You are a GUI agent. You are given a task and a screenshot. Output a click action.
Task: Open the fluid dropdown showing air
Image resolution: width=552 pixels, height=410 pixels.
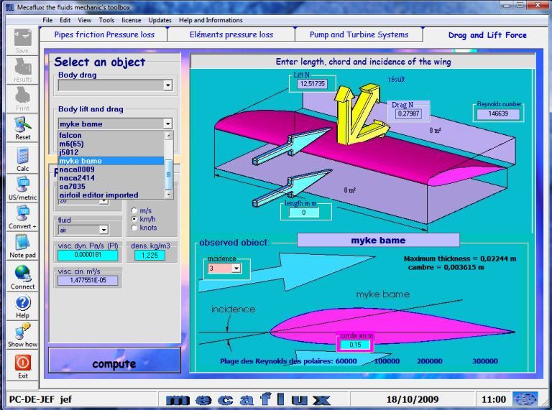point(103,230)
